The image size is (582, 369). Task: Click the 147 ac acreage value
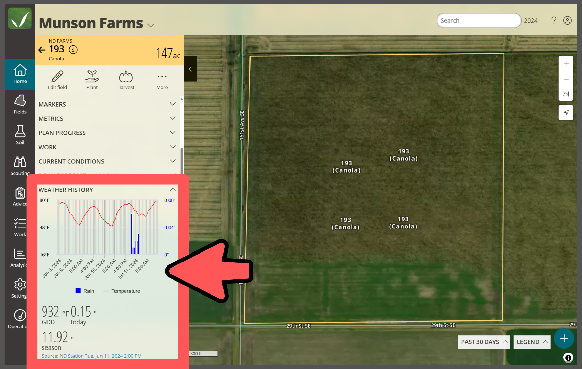(168, 53)
